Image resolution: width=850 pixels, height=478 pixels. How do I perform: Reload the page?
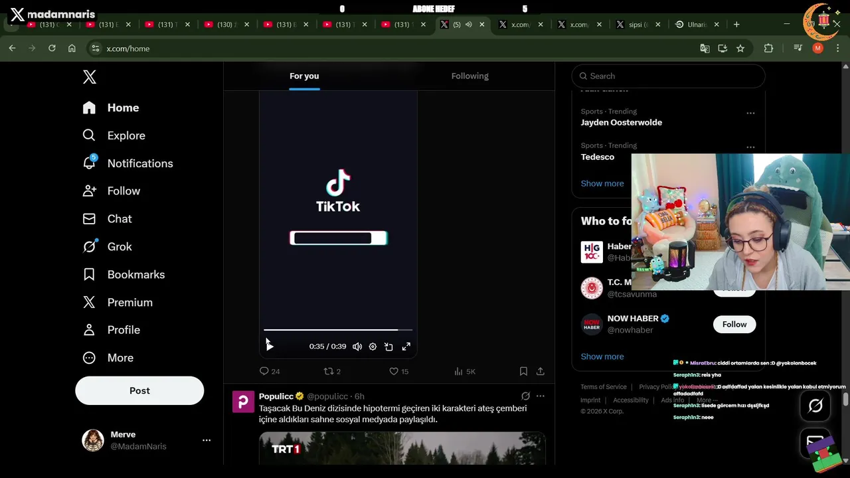point(52,48)
